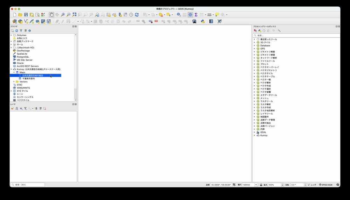Toggle the mouse coordinate extents display icon
This screenshot has width=350, height=200.
point(234,185)
